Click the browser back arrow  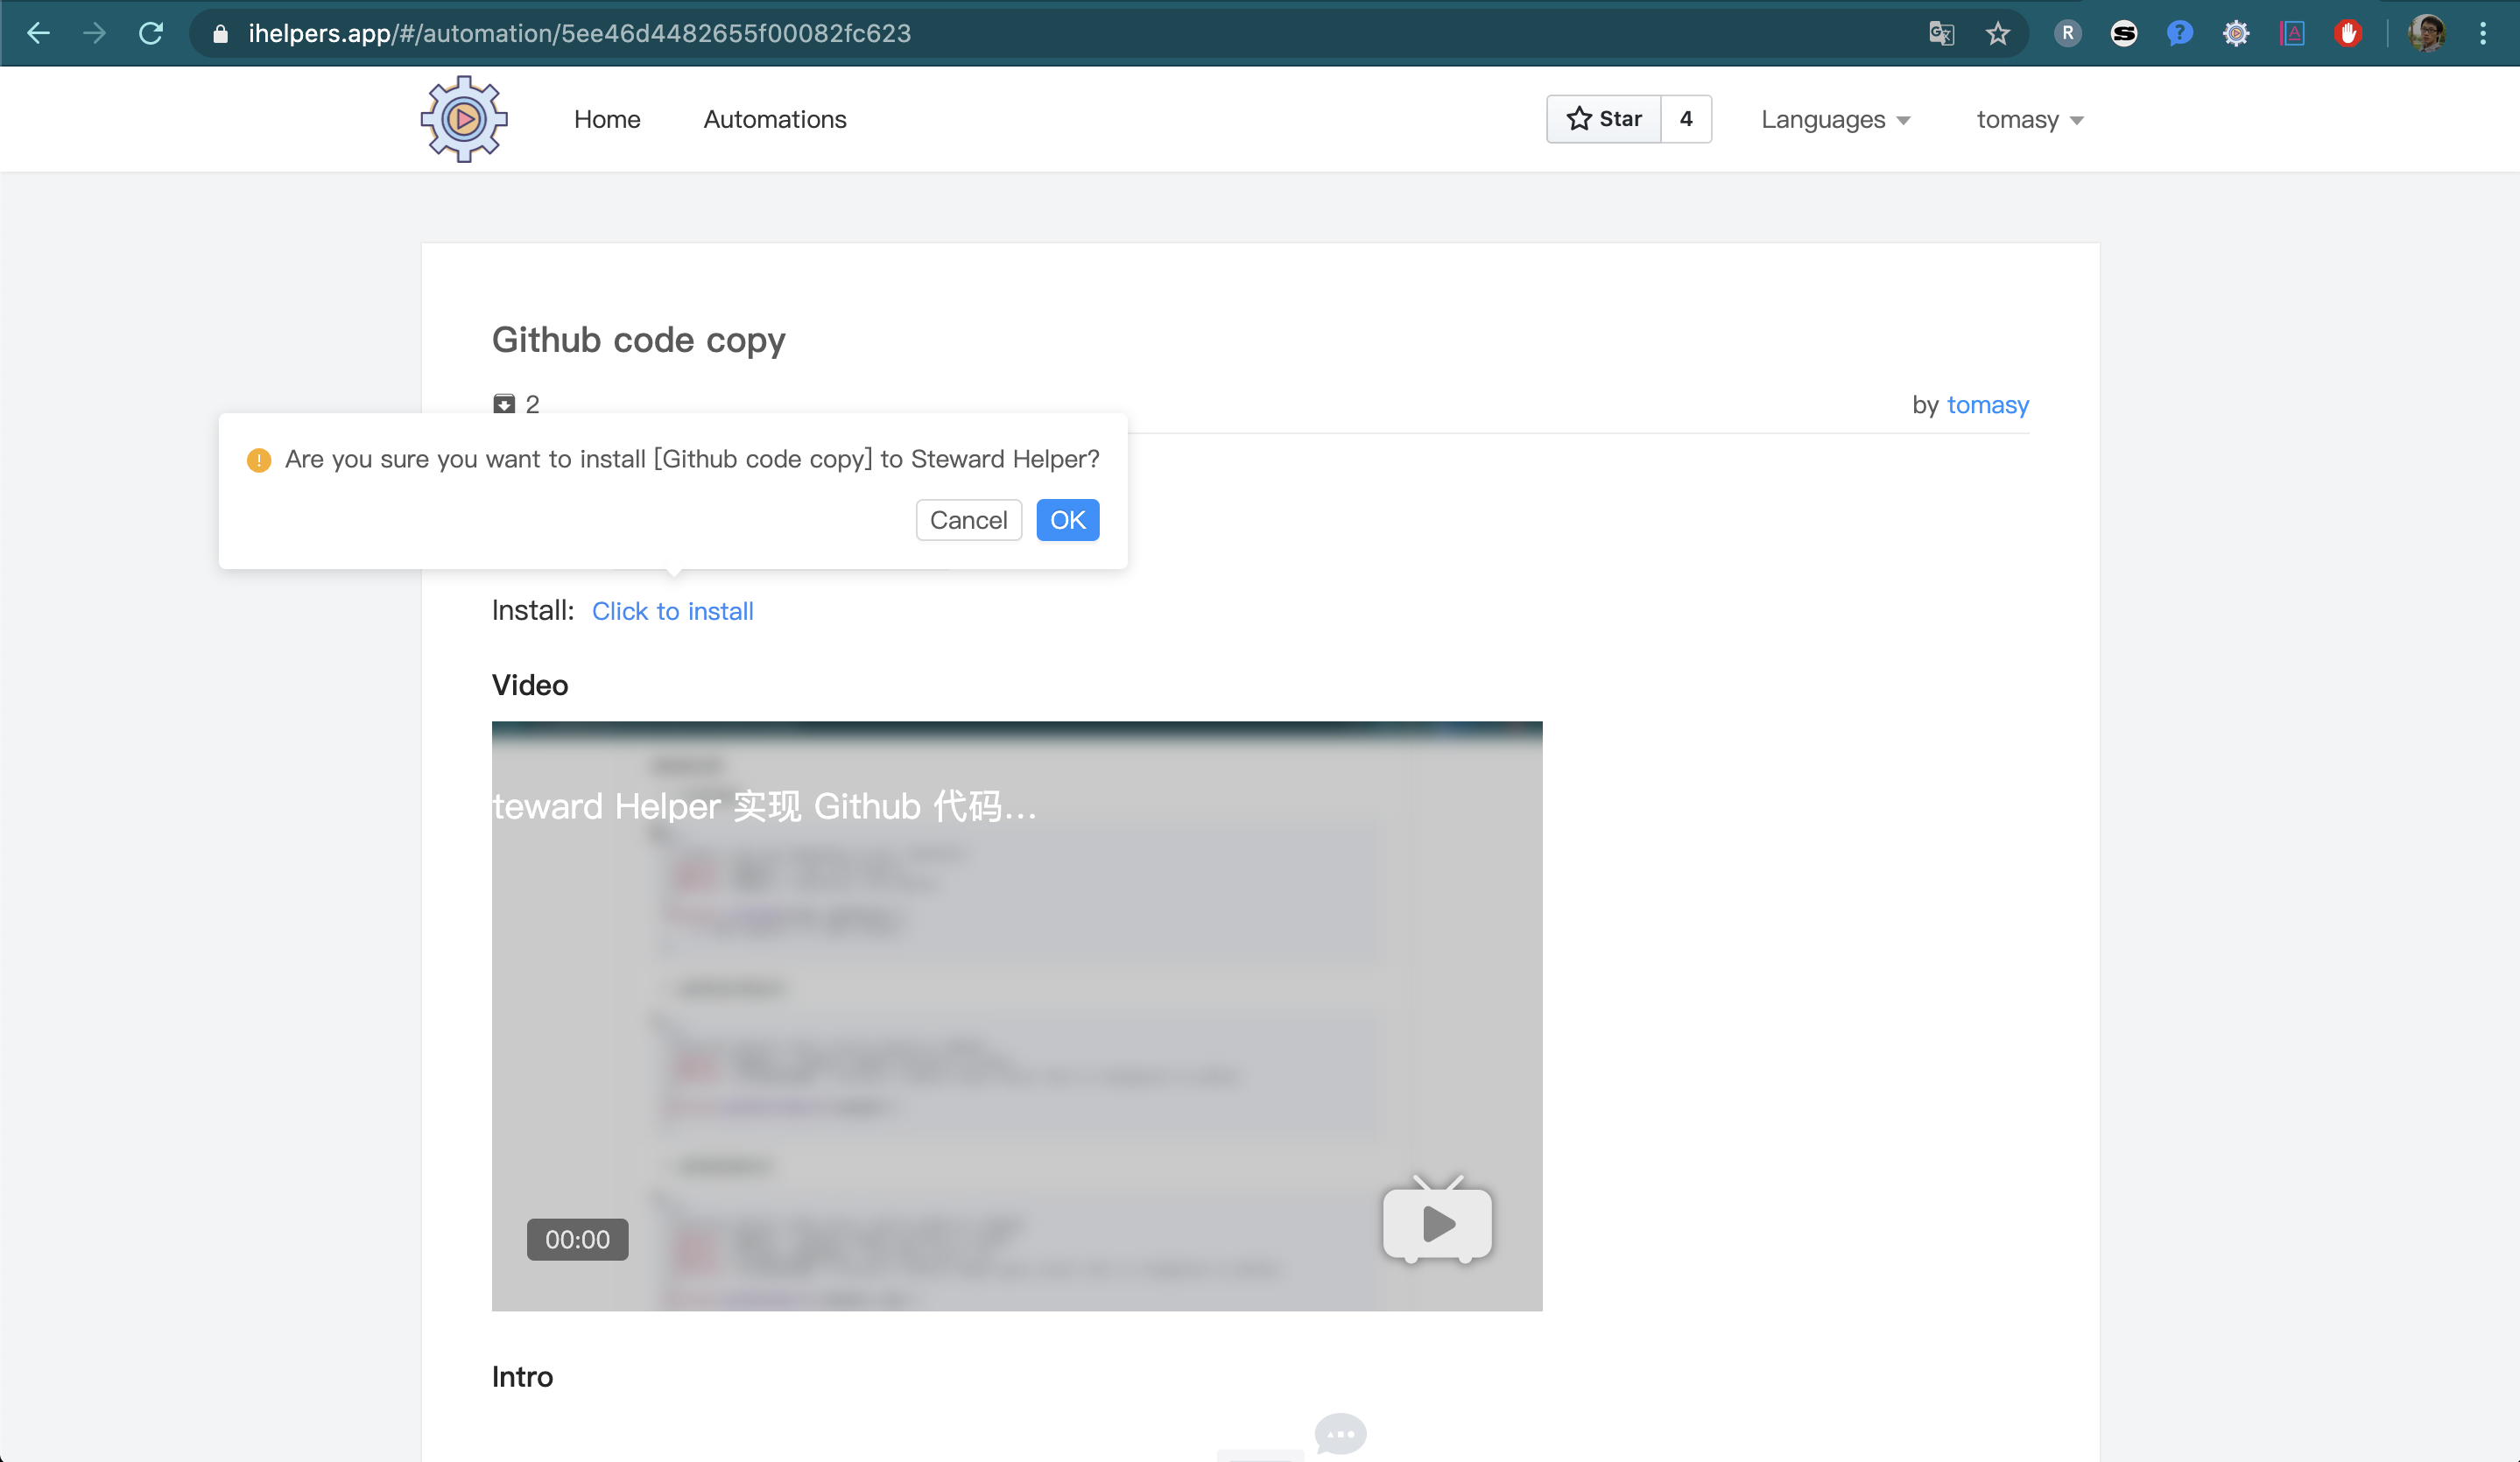(x=38, y=33)
